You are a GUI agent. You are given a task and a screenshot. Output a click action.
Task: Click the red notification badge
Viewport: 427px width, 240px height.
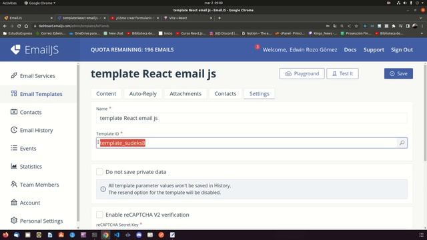[257, 47]
